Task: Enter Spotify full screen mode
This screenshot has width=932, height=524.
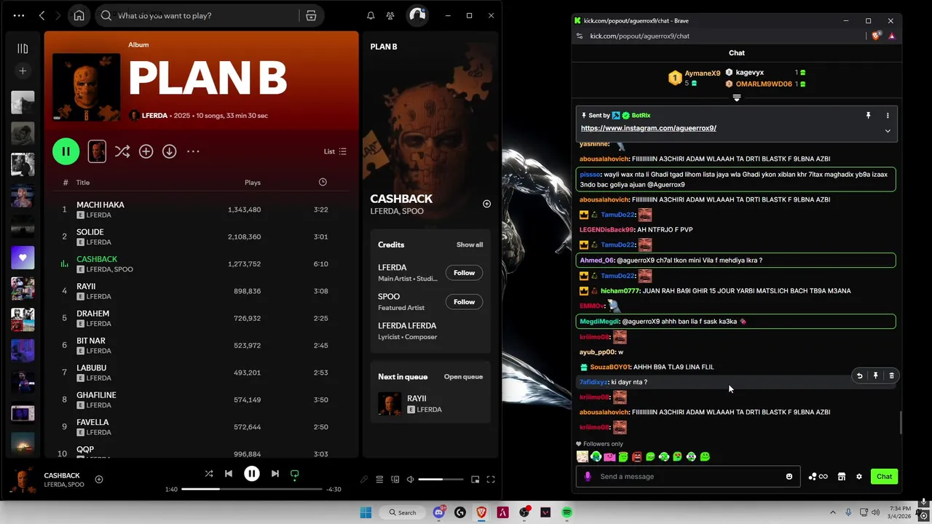Action: click(491, 480)
